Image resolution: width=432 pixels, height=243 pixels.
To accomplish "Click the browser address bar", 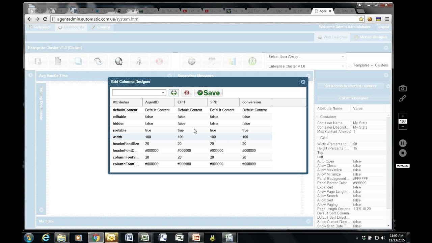I will (x=204, y=19).
